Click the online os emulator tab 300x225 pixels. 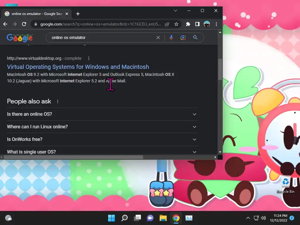tap(36, 14)
